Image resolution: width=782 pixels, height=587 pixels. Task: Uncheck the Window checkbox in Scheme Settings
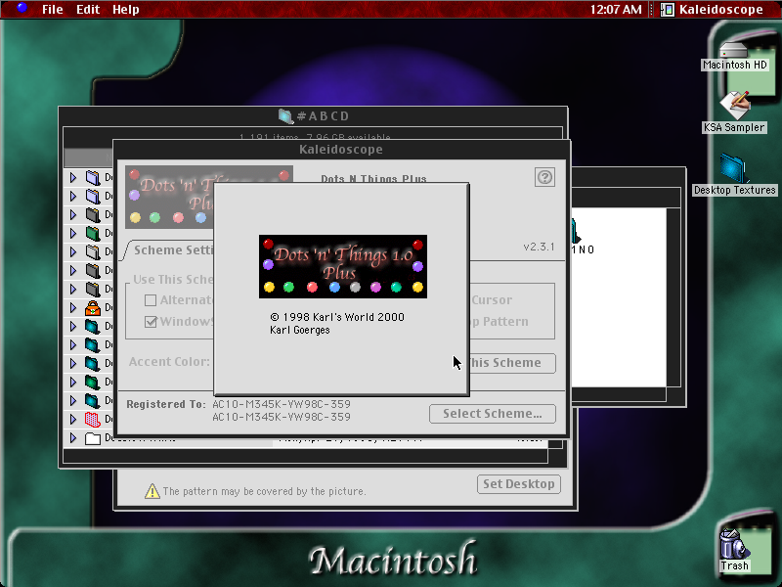coord(151,322)
